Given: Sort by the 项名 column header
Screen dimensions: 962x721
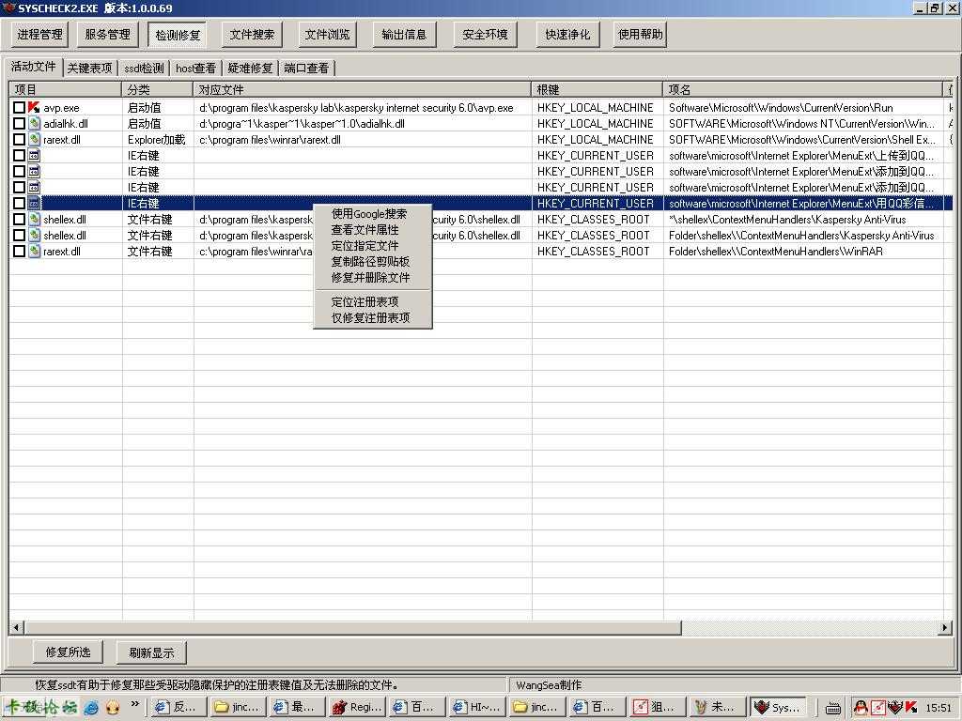Looking at the screenshot, I should 802,89.
